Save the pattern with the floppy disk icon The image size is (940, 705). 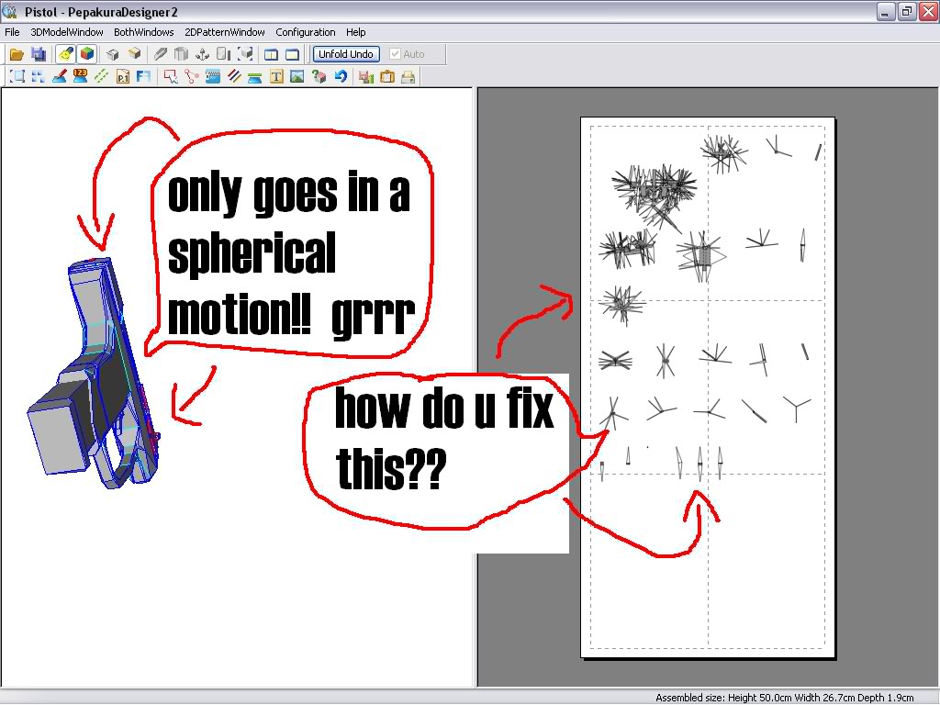click(39, 54)
